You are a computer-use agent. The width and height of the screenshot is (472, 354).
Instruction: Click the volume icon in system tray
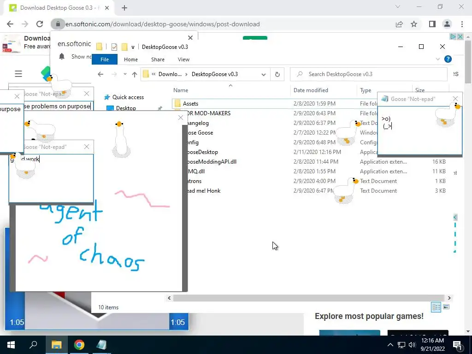(x=412, y=345)
